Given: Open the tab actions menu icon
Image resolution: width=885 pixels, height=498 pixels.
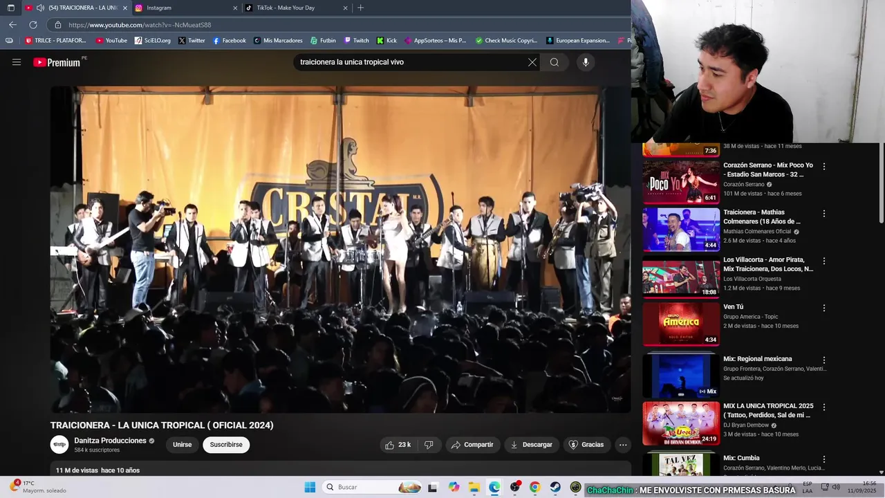Looking at the screenshot, I should coord(10,8).
